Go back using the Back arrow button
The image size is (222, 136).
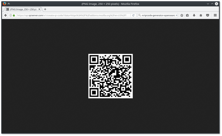(x=5, y=15)
